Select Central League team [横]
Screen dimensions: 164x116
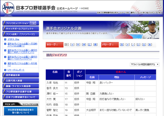pos(95,45)
